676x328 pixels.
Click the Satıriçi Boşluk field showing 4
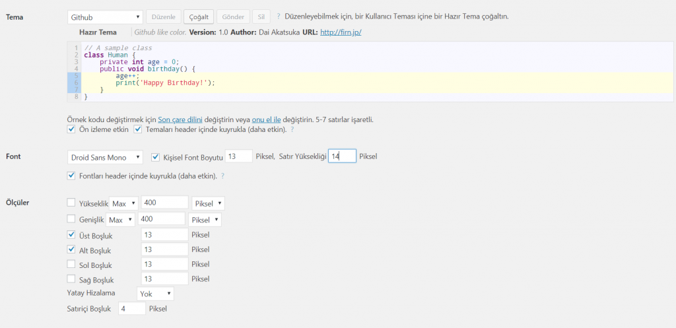(x=132, y=308)
